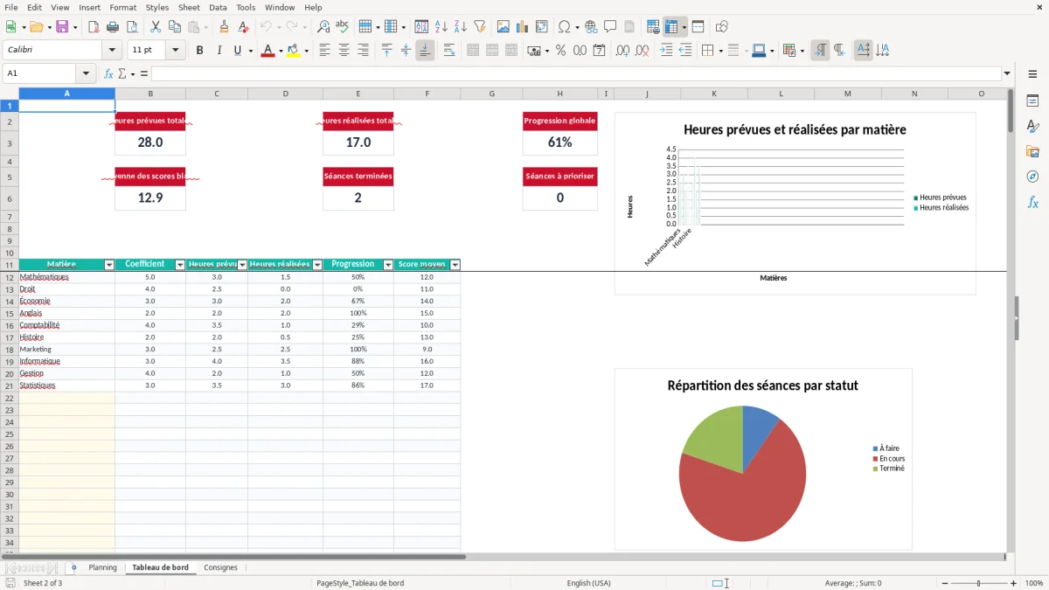Image resolution: width=1049 pixels, height=590 pixels.
Task: Open the Borders dropdown arrow
Action: point(719,51)
